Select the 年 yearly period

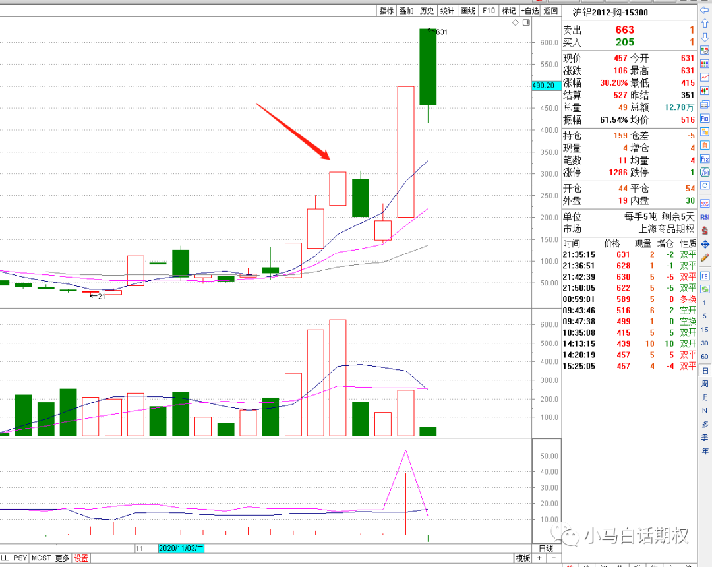pyautogui.click(x=705, y=451)
